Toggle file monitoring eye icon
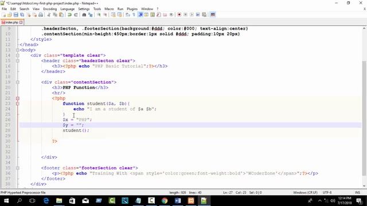The image size is (367, 206). point(171,15)
